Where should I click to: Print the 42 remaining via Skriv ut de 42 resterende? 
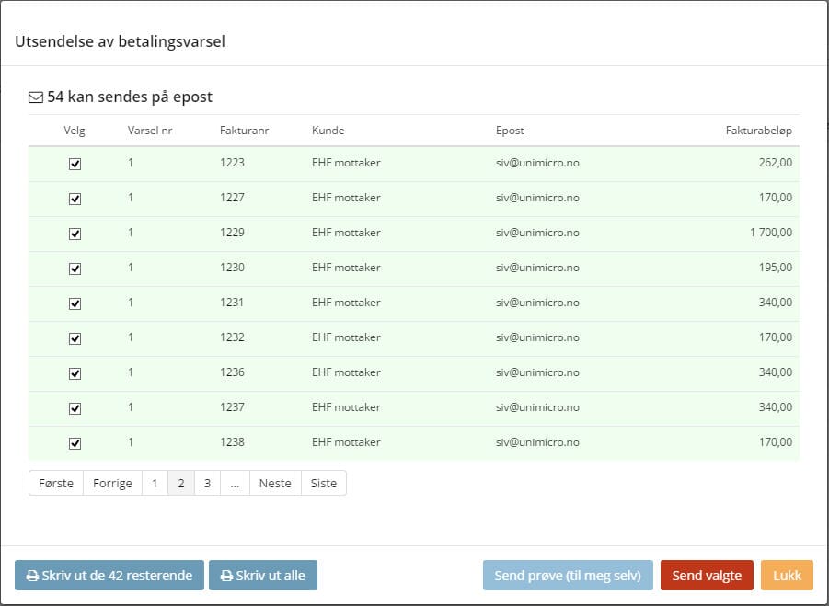tap(109, 576)
